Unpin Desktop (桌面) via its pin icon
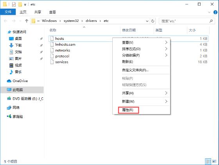Image resolution: width=219 pixels, height=165 pixels. pyautogui.click(x=41, y=39)
